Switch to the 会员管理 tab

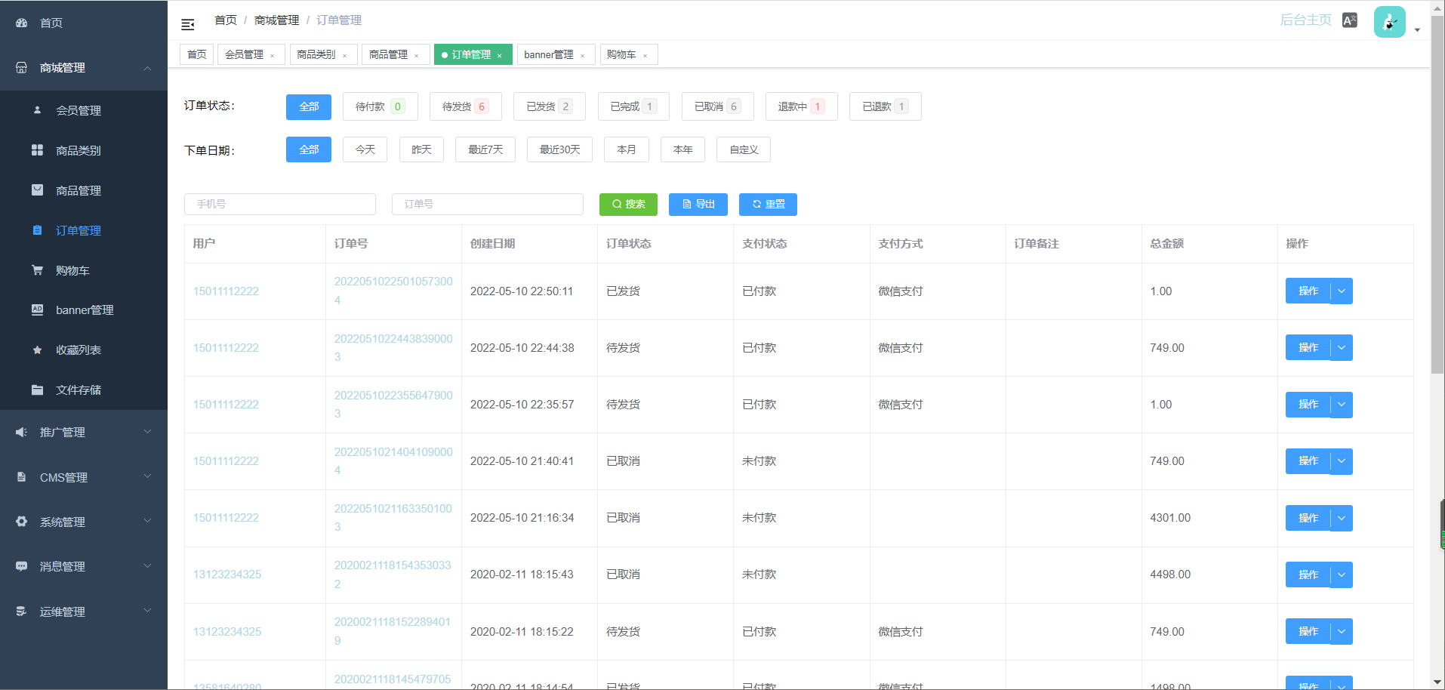pos(244,54)
